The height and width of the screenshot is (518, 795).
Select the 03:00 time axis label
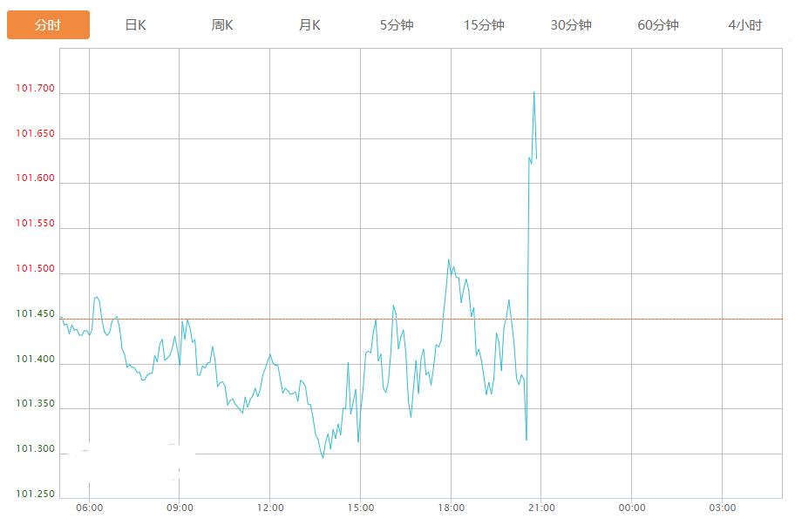[x=722, y=508]
